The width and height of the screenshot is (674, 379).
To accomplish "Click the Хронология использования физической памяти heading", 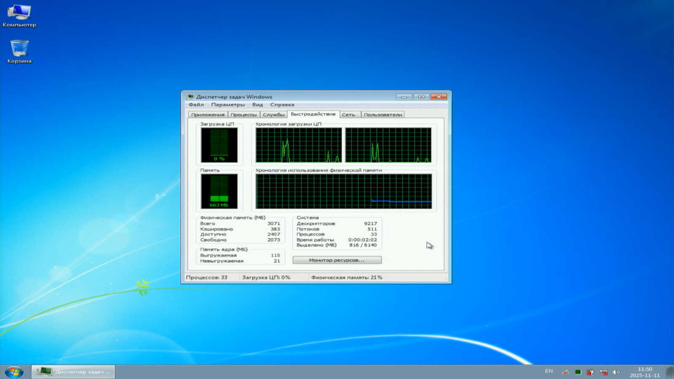I will click(x=319, y=171).
